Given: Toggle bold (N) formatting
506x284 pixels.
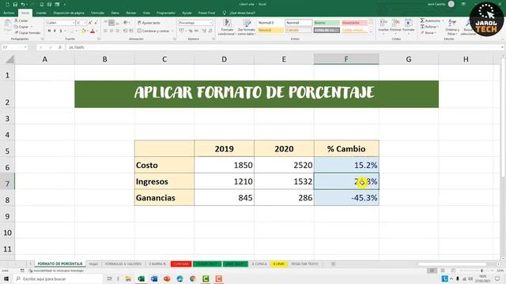Looking at the screenshot, I should click(49, 31).
